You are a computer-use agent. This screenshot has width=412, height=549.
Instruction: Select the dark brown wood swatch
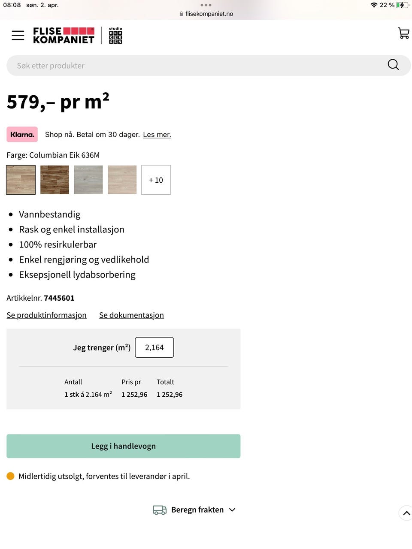point(55,180)
